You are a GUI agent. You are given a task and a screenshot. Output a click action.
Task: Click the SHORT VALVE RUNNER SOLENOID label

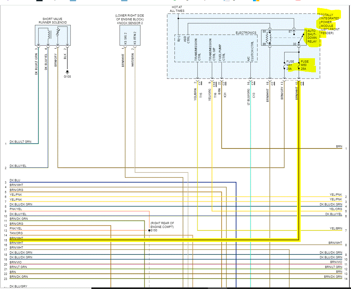tap(53, 21)
